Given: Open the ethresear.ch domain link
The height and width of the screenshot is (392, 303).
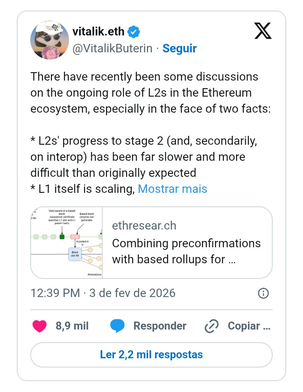Looking at the screenshot, I should (144, 225).
